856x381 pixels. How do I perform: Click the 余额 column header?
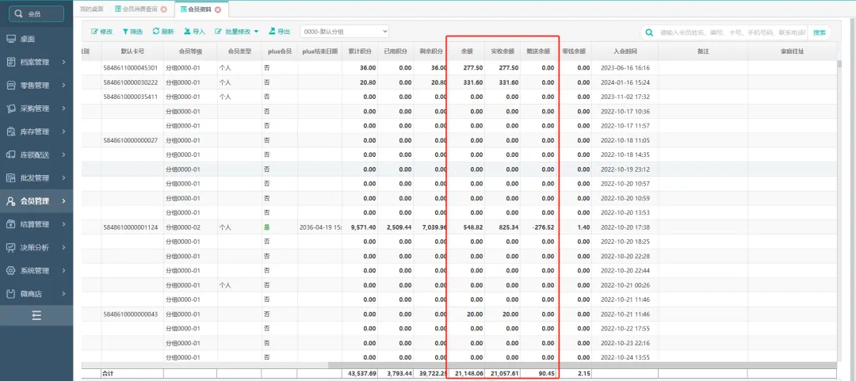click(467, 51)
